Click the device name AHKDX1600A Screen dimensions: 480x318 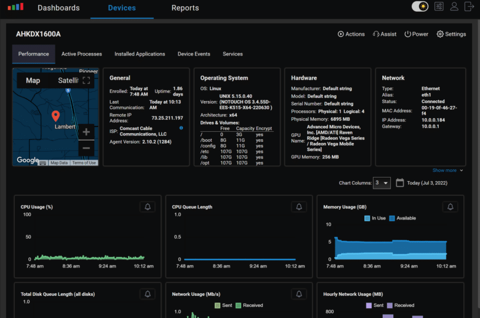tap(38, 34)
